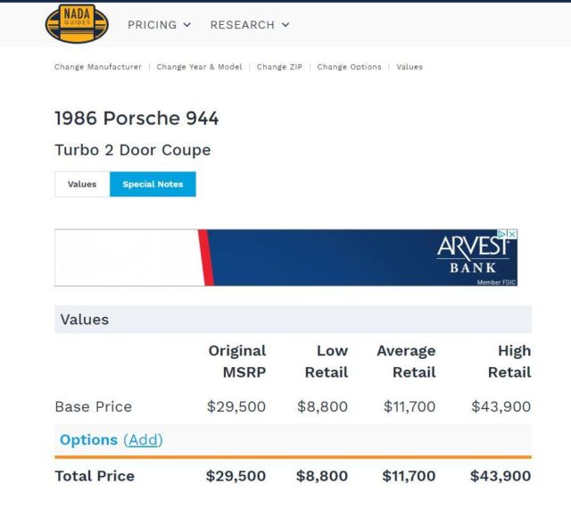This screenshot has width=571, height=509.
Task: Click the High Retail column header
Action: click(x=509, y=361)
